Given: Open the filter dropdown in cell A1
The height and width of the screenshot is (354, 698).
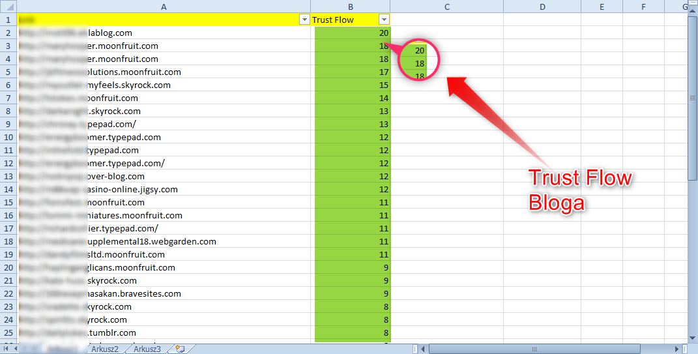Looking at the screenshot, I should (x=304, y=20).
